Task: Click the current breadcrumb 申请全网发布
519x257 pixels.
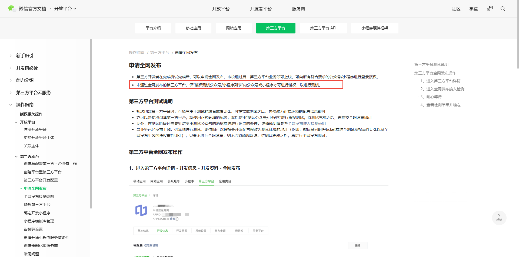Action: pos(187,53)
